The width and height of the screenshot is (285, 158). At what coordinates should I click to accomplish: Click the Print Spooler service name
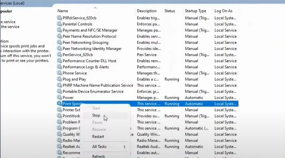pyautogui.click(x=73, y=104)
